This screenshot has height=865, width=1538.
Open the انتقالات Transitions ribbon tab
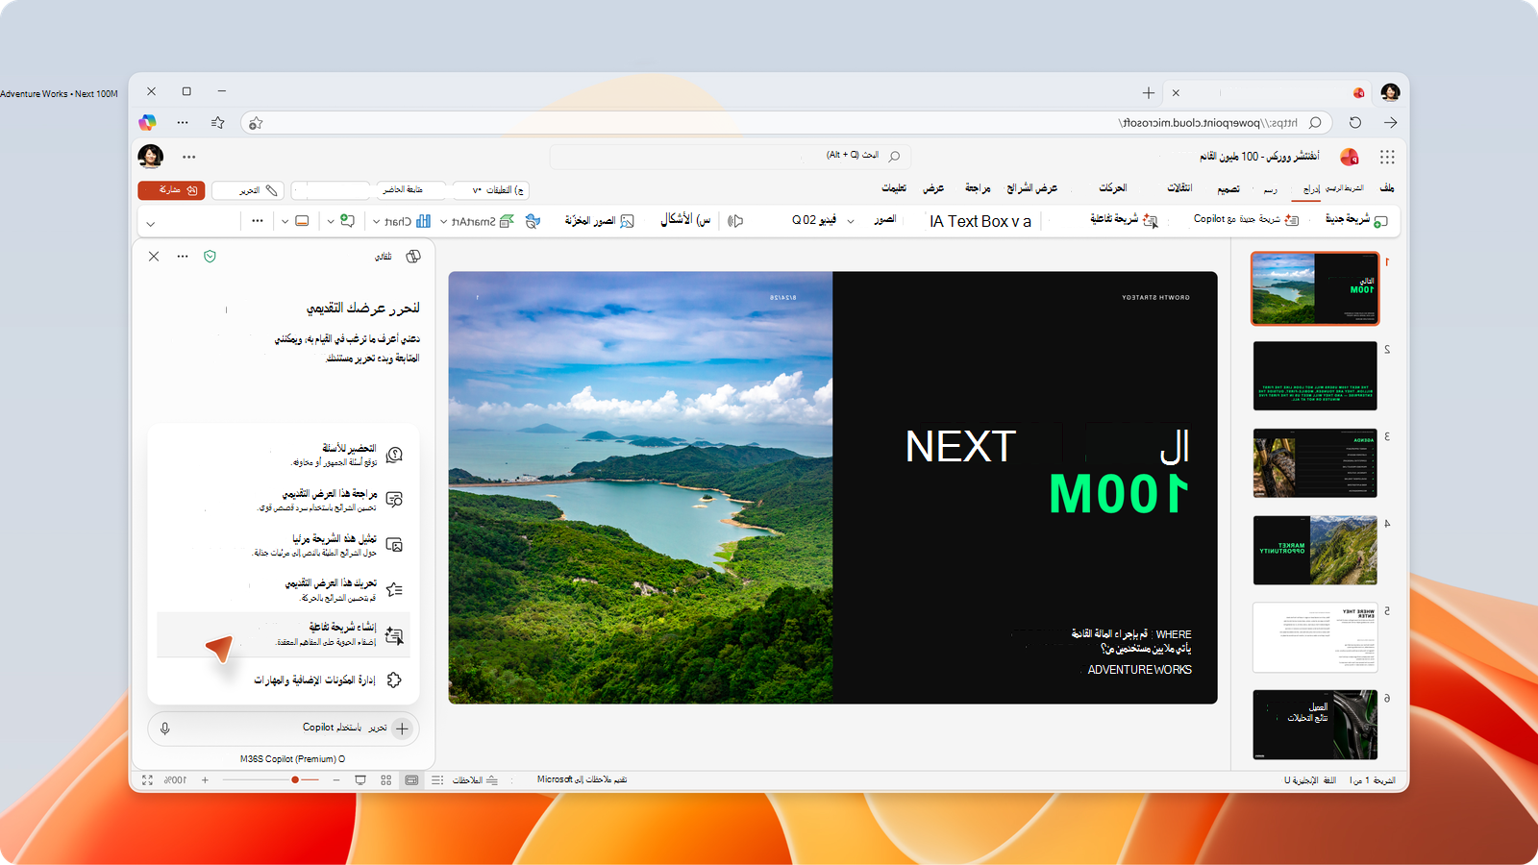point(1179,188)
